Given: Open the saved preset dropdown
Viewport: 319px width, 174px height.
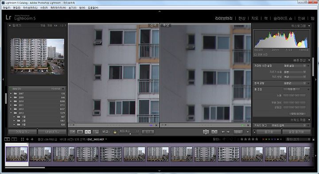Looking at the screenshot, I should (295, 66).
